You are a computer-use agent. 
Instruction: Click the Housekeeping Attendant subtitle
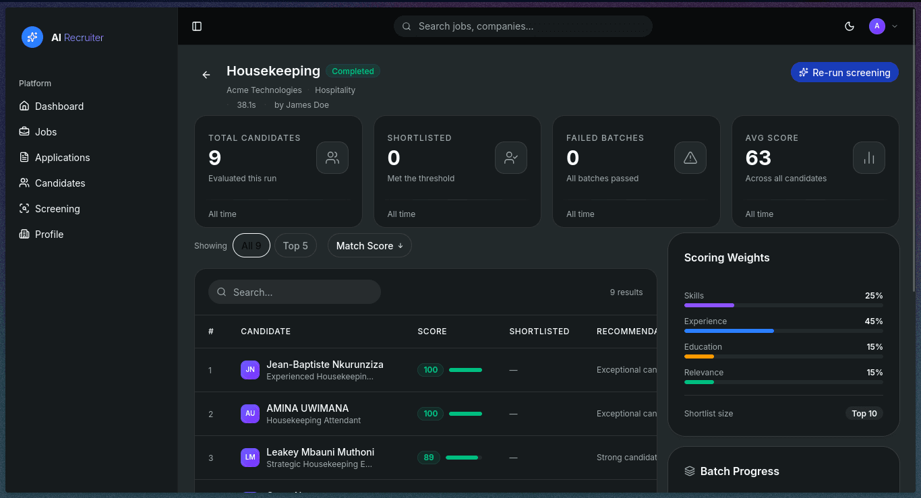click(x=314, y=420)
